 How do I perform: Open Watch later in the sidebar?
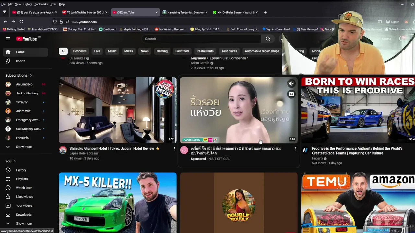tap(25, 188)
